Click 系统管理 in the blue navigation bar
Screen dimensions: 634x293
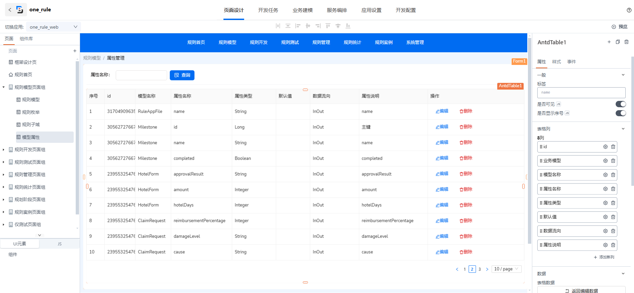[x=415, y=43]
